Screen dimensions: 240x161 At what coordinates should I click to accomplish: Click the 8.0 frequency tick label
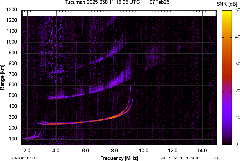click(x=115, y=151)
